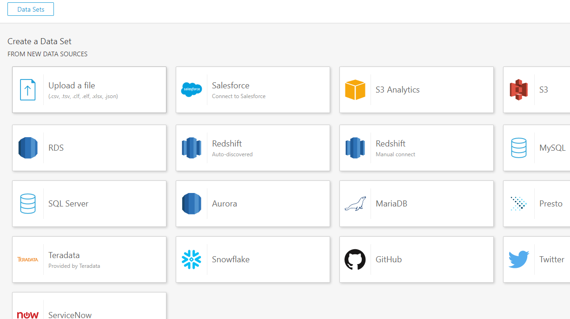The width and height of the screenshot is (570, 319).
Task: Click 'Provided by Teradata' subtitle
Action: click(x=74, y=266)
